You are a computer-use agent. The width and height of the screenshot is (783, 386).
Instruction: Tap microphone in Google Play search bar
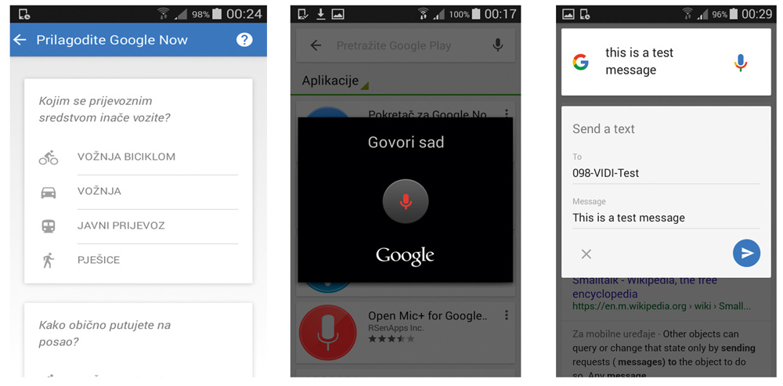pyautogui.click(x=497, y=45)
